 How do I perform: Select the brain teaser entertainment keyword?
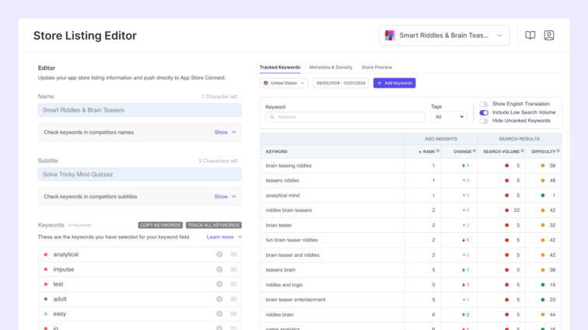pyautogui.click(x=296, y=300)
